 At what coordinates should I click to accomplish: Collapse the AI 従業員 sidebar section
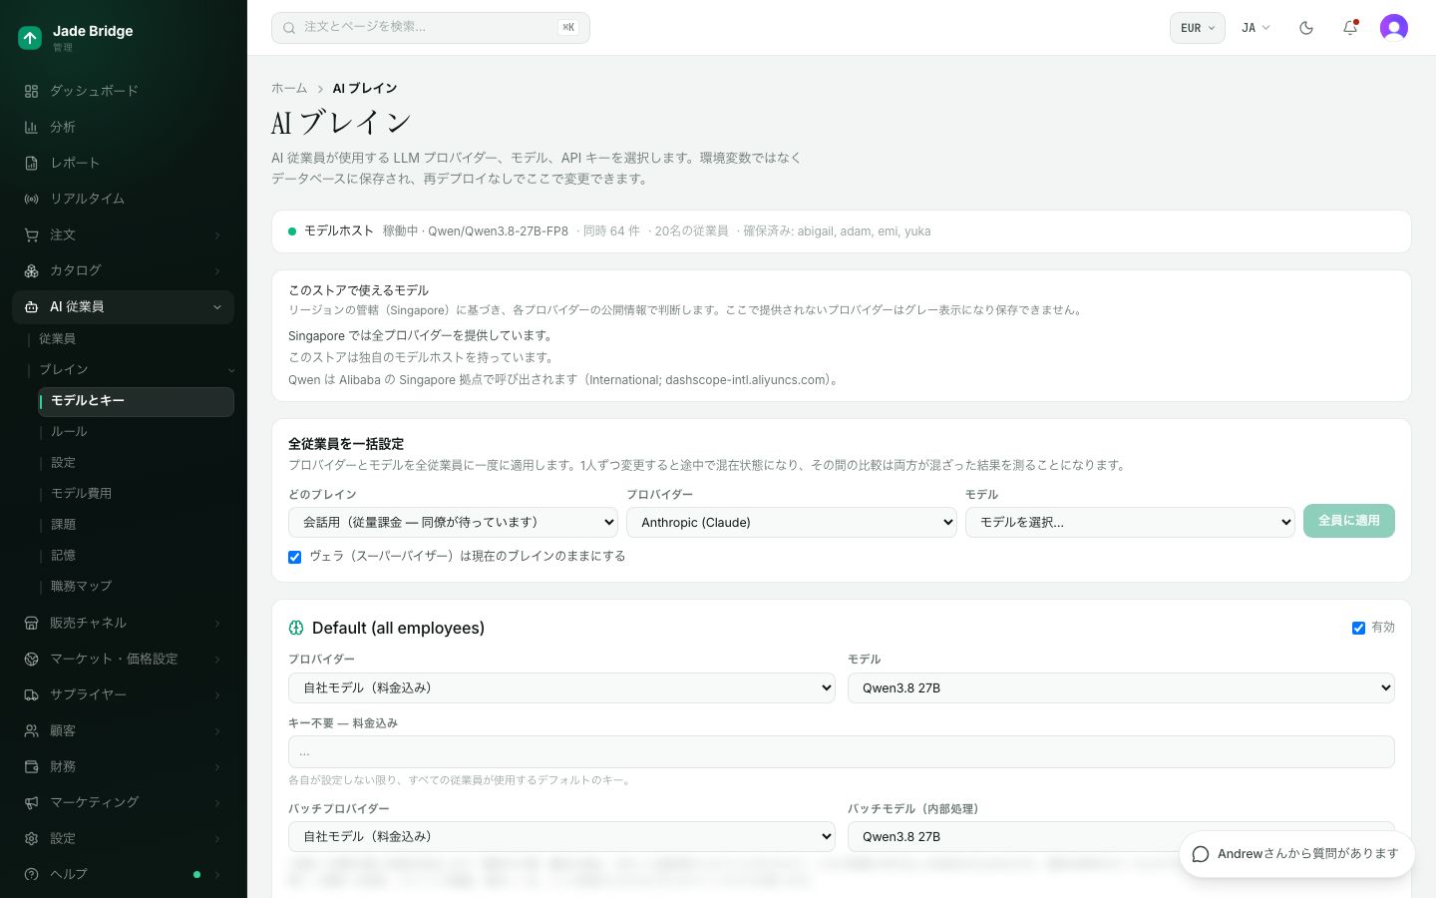tap(123, 307)
